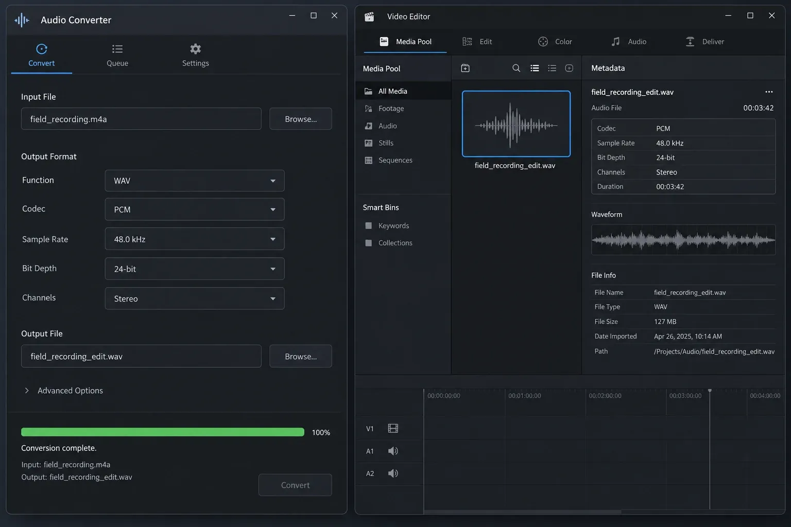Open the Color tab in Video Editor
791x527 pixels.
tap(555, 42)
